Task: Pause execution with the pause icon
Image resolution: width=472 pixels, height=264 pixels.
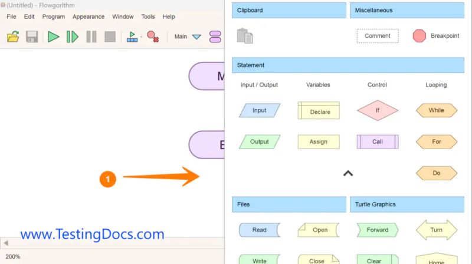Action: pyautogui.click(x=91, y=37)
